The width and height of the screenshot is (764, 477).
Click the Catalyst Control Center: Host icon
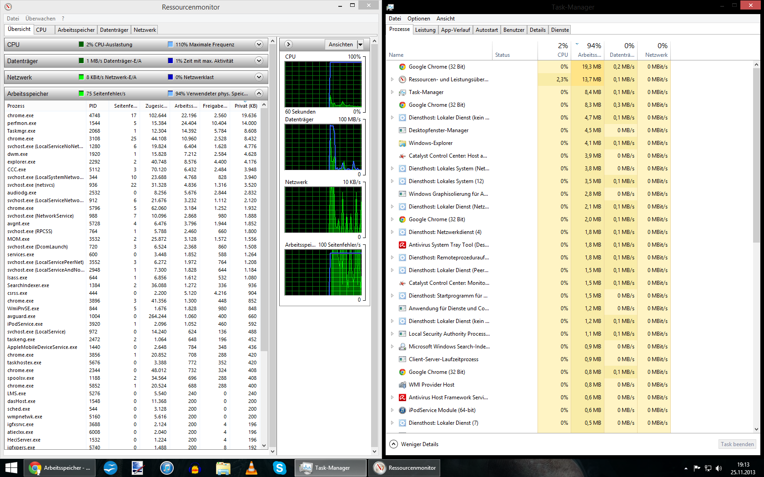pos(402,156)
